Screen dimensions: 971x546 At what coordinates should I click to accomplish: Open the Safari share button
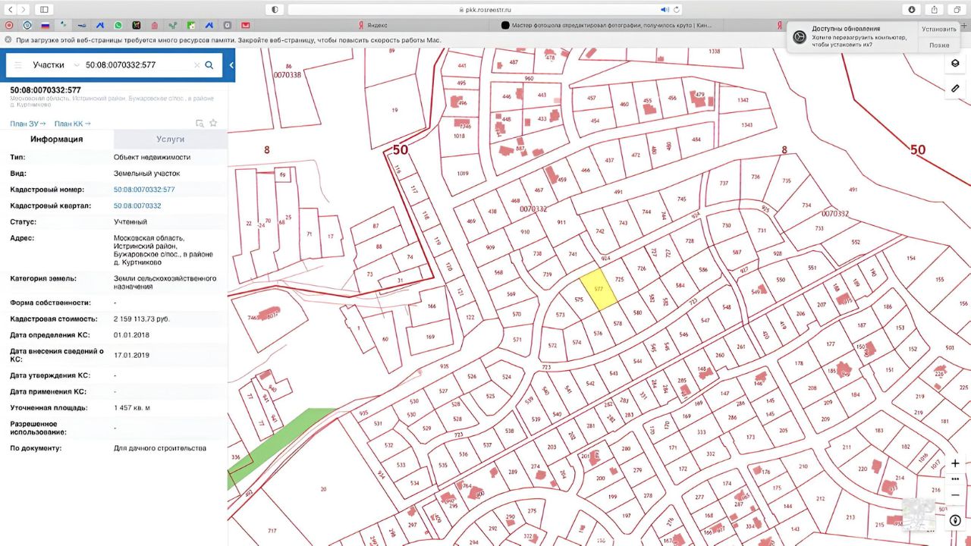(x=934, y=9)
